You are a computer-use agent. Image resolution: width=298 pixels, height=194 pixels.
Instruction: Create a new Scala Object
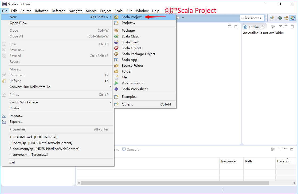tap(145, 48)
